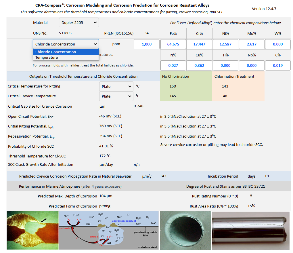Click the Chlorination Treatment column header
The width and height of the screenshot is (293, 253).
click(x=234, y=77)
